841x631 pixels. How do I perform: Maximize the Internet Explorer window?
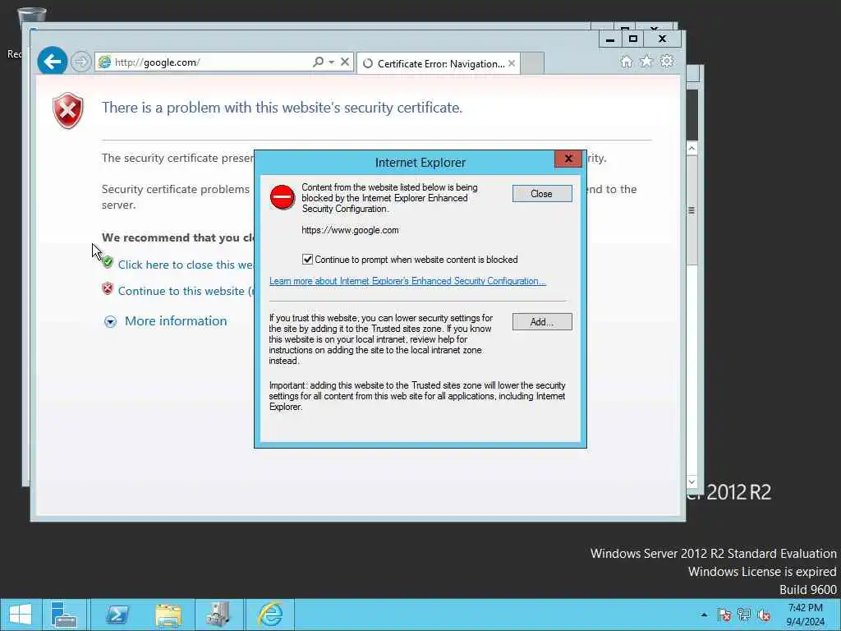633,39
